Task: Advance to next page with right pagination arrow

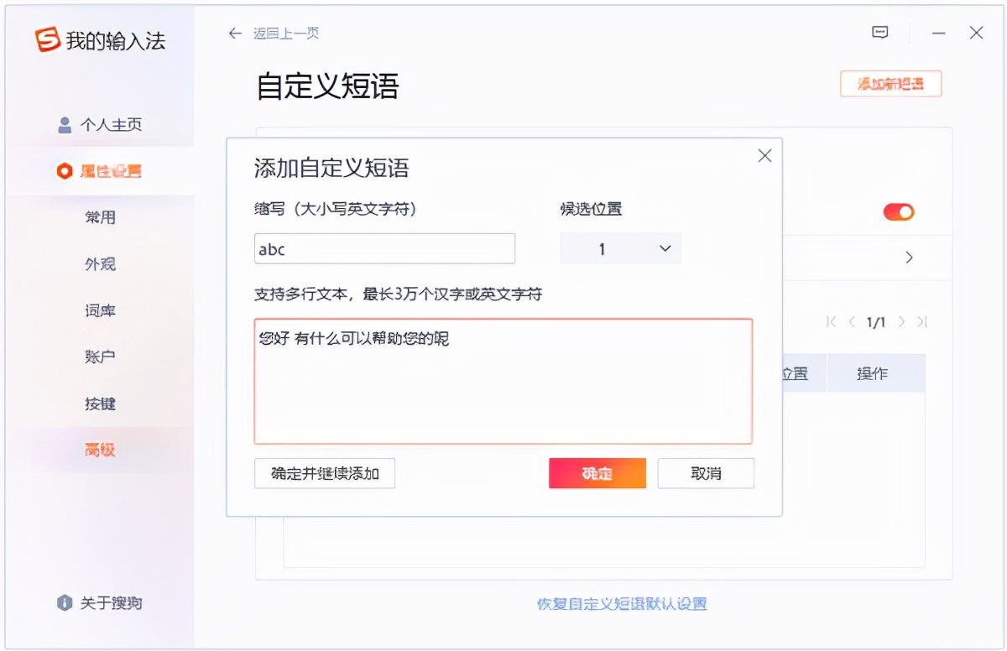Action: coord(901,321)
